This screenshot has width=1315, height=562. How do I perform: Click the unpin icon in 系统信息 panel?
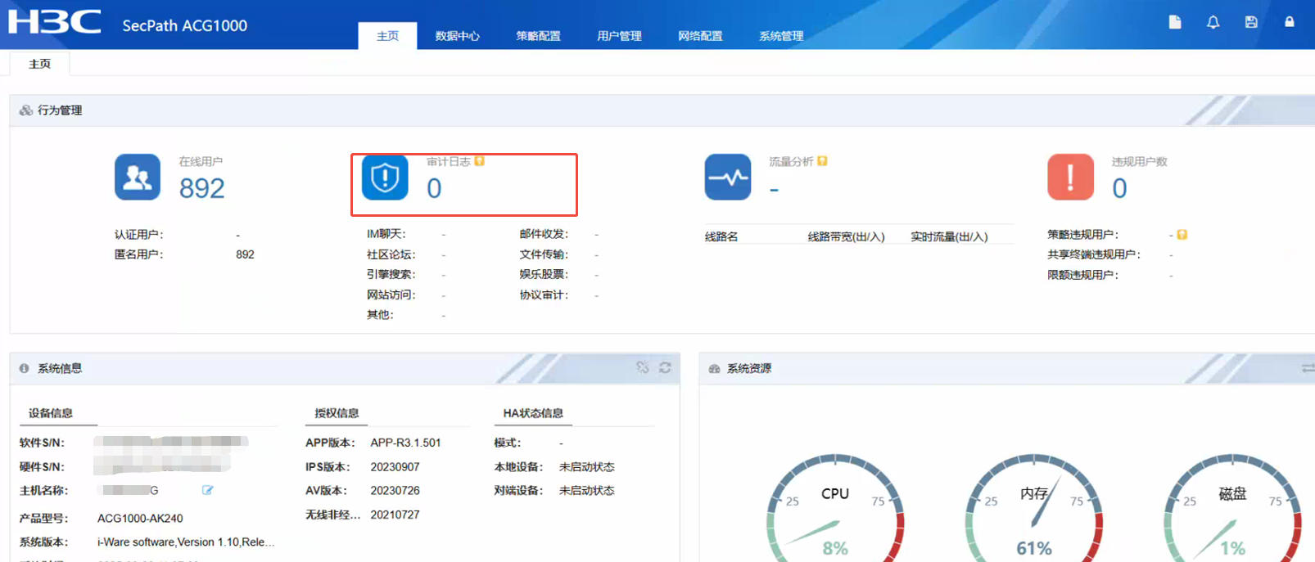[x=643, y=368]
